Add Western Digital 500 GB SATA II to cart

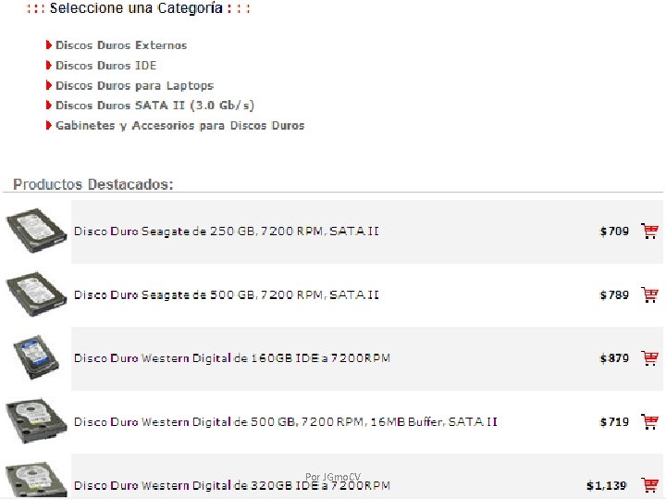(x=649, y=422)
